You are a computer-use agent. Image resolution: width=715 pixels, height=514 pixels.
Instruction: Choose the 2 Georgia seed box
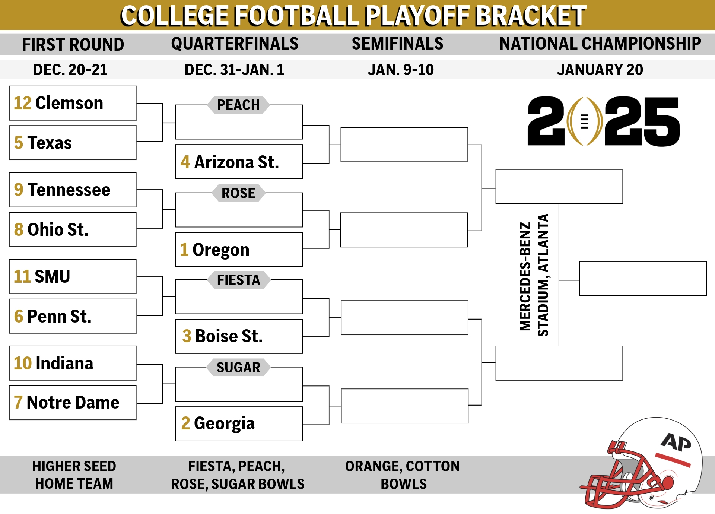click(x=239, y=424)
